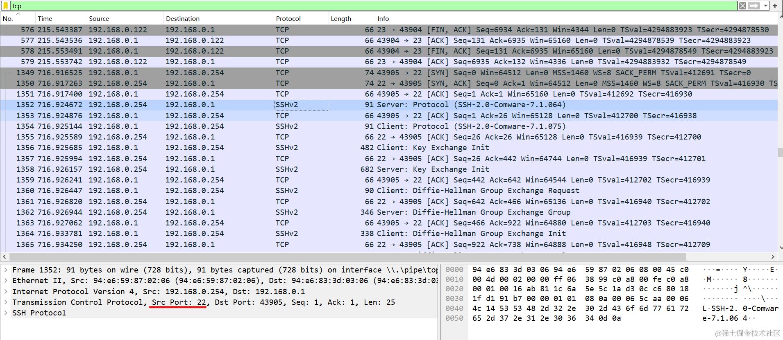The image size is (783, 340).
Task: Open recent display filters dropdown
Action: (765, 6)
